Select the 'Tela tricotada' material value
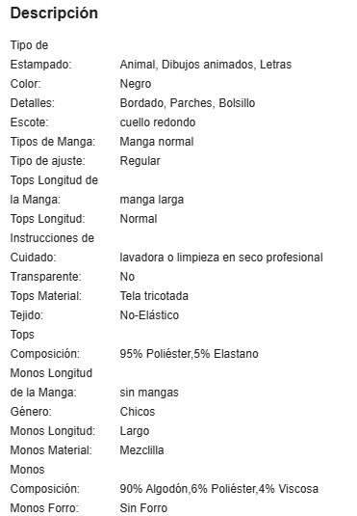 154,296
